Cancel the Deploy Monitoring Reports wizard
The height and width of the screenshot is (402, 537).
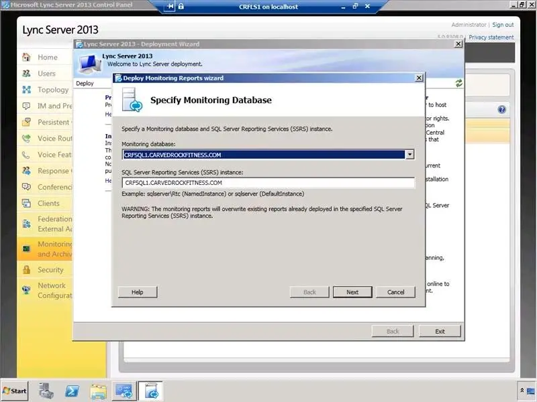(395, 292)
